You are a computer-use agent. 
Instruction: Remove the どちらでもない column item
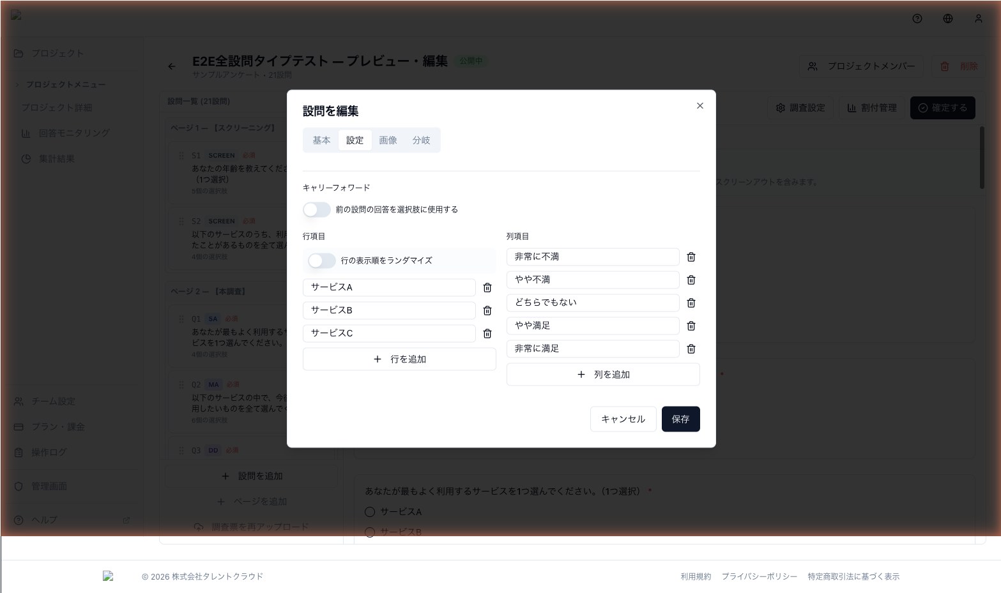[x=691, y=303]
